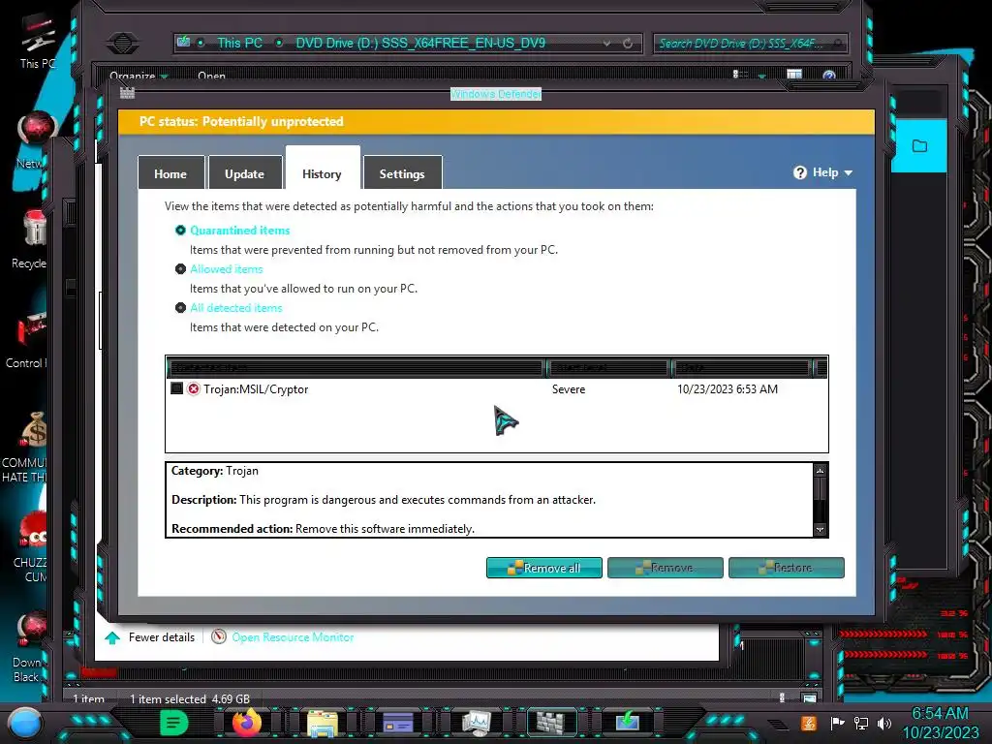Viewport: 992px width, 744px height.
Task: Click the details pane scroll down arrow
Action: pos(820,530)
